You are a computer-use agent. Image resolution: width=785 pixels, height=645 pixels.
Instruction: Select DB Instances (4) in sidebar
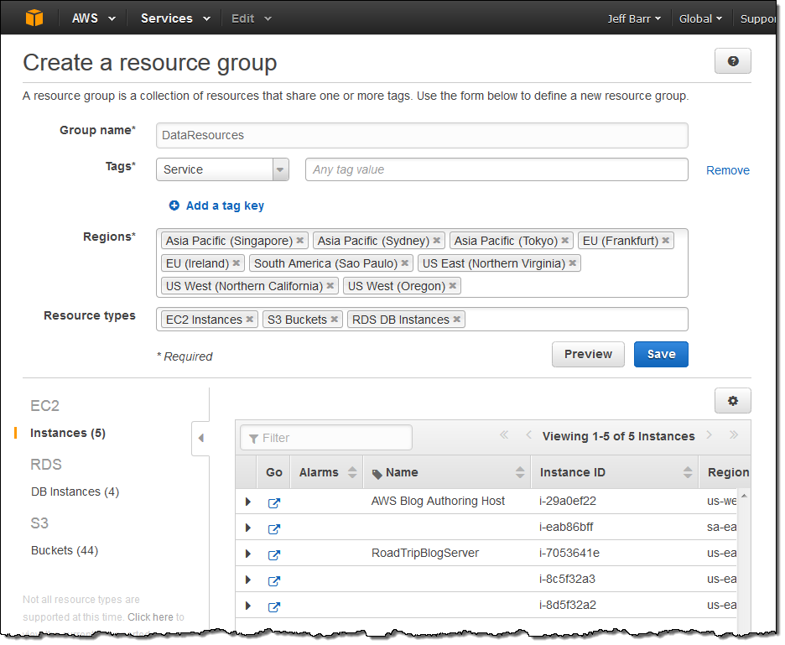point(75,492)
